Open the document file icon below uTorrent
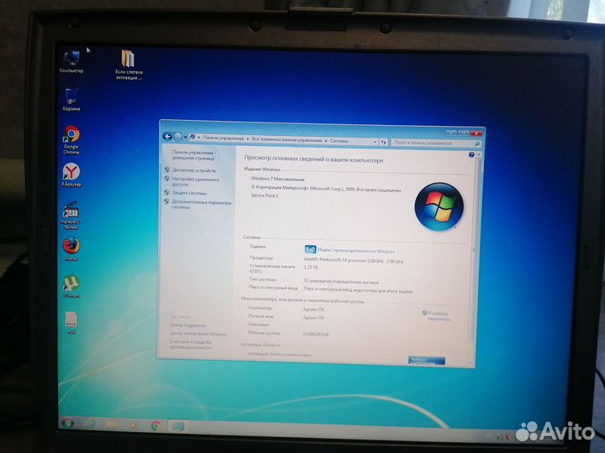Screen dimensions: 605x453 click(x=71, y=323)
